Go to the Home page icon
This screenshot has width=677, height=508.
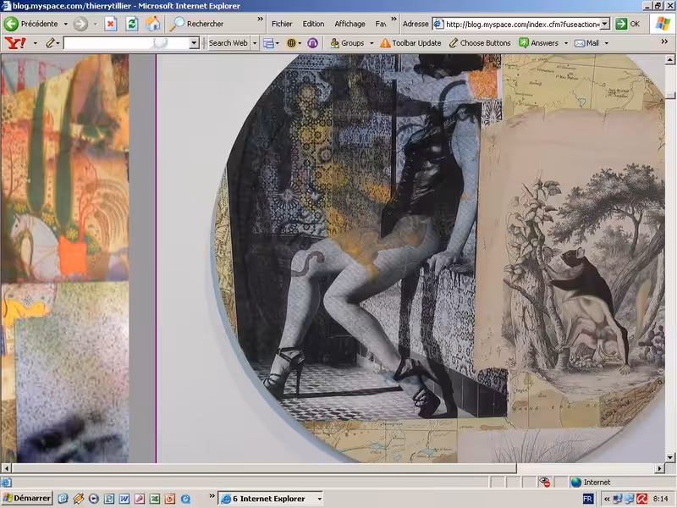click(152, 24)
